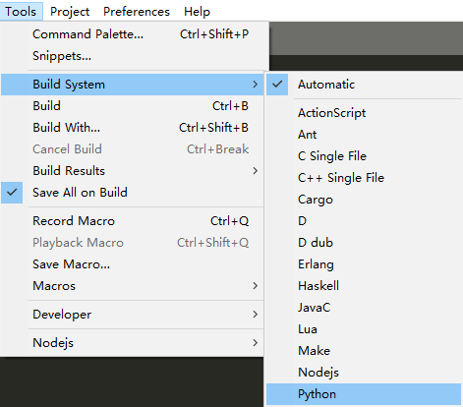The height and width of the screenshot is (407, 463).
Task: Open the Developer submenu
Action: [x=133, y=315]
